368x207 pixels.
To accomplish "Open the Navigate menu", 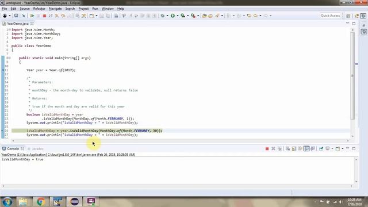I will pyautogui.click(x=55, y=9).
